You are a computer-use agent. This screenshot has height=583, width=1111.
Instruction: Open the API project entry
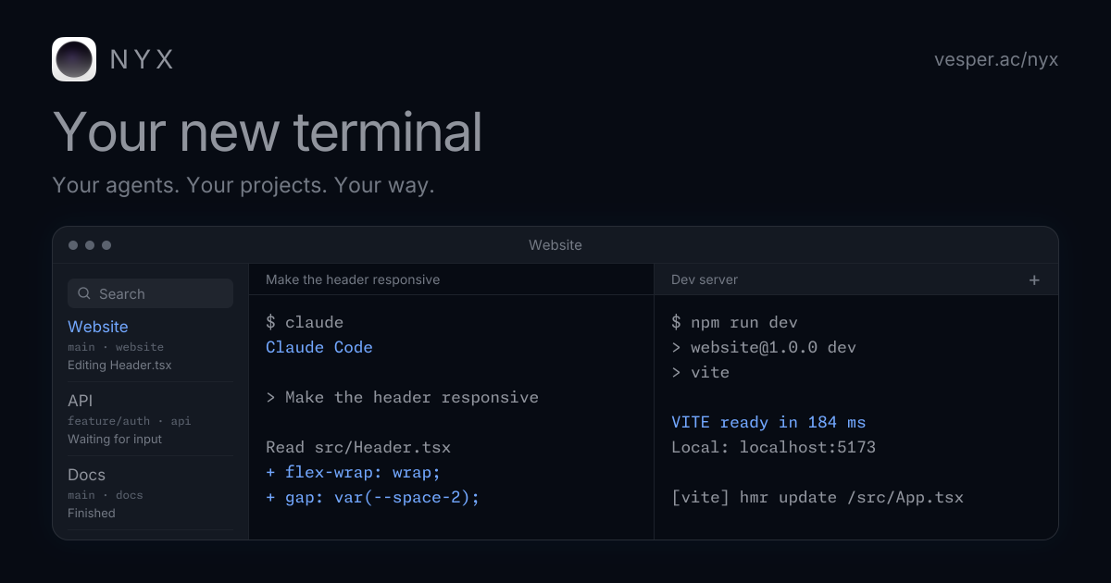[x=150, y=419]
